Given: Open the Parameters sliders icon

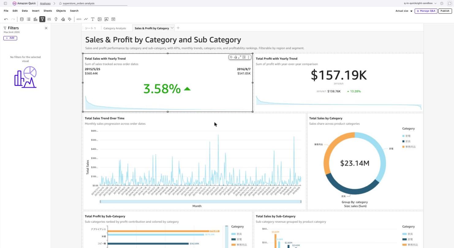Looking at the screenshot, I should (x=49, y=19).
